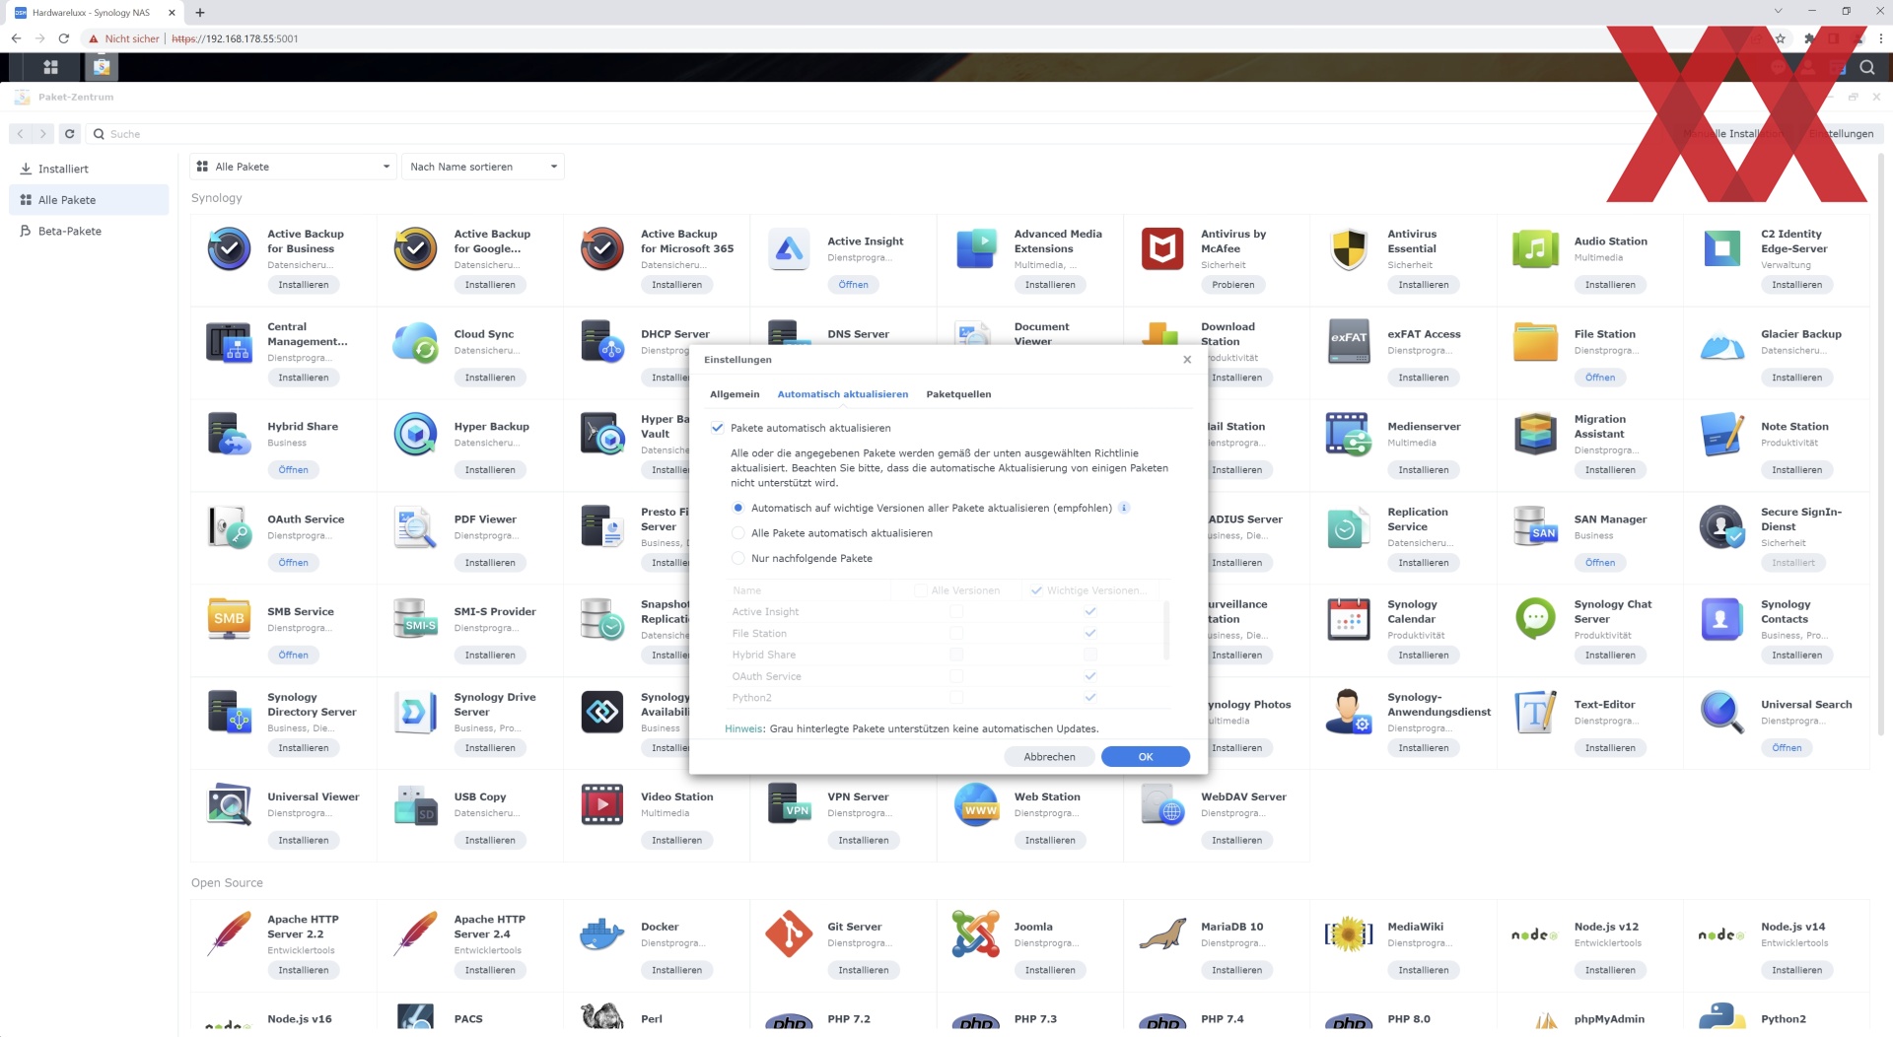The width and height of the screenshot is (1893, 1037).
Task: Toggle Active Insight Wichtige Versionen checkbox
Action: click(1089, 611)
